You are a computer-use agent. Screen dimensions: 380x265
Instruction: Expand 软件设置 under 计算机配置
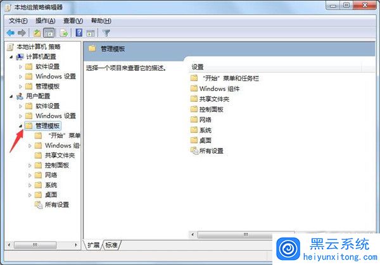pyautogui.click(x=21, y=67)
